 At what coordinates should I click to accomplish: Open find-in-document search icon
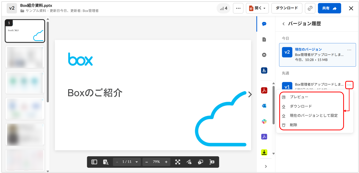106,162
